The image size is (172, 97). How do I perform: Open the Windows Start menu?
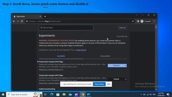tap(3, 95)
